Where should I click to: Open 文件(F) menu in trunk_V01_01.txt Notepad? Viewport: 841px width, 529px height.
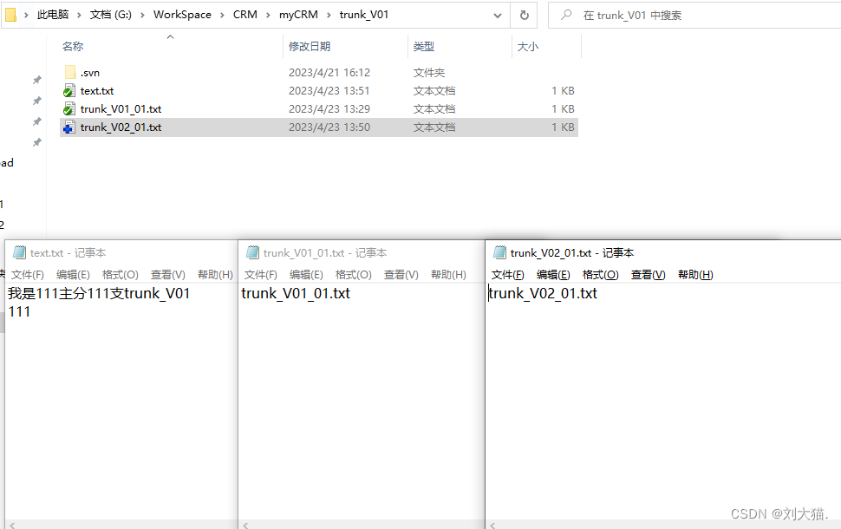coord(261,275)
